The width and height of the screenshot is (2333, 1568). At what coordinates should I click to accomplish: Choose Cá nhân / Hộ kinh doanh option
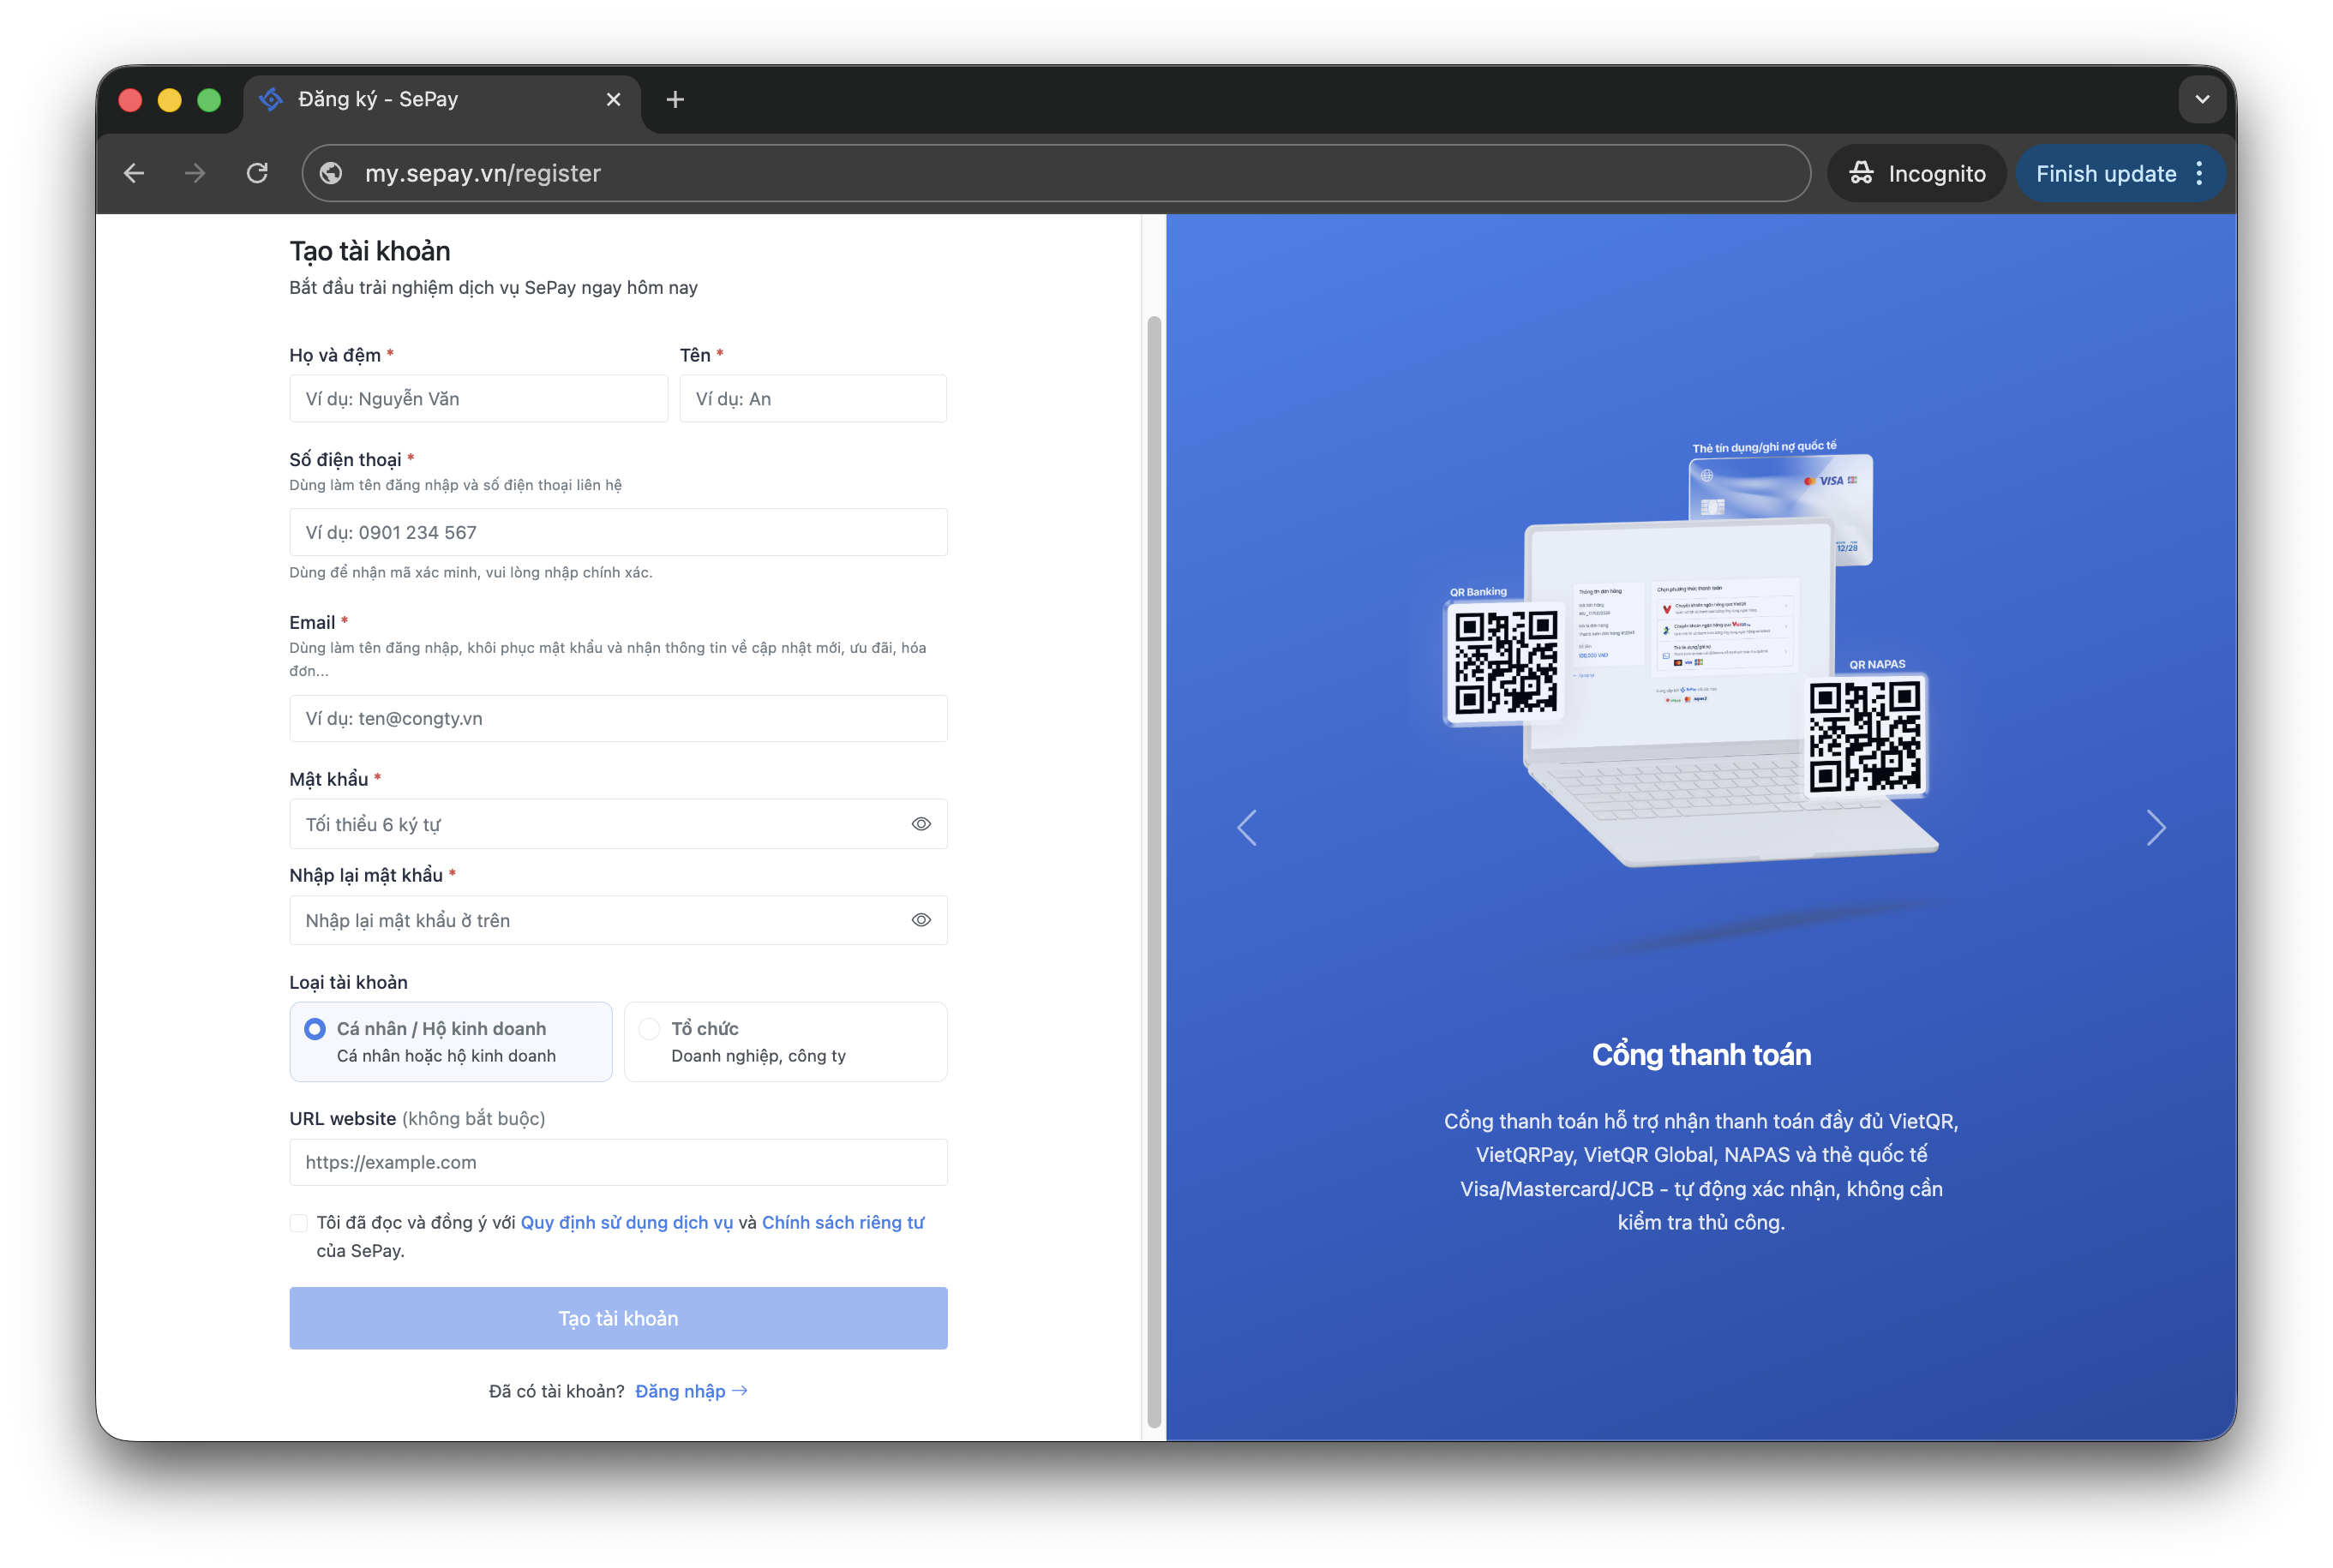[x=450, y=1041]
